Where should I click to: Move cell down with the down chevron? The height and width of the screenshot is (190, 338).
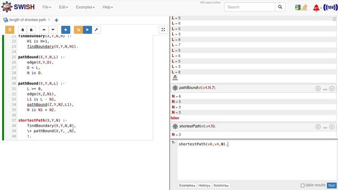[x=53, y=30]
